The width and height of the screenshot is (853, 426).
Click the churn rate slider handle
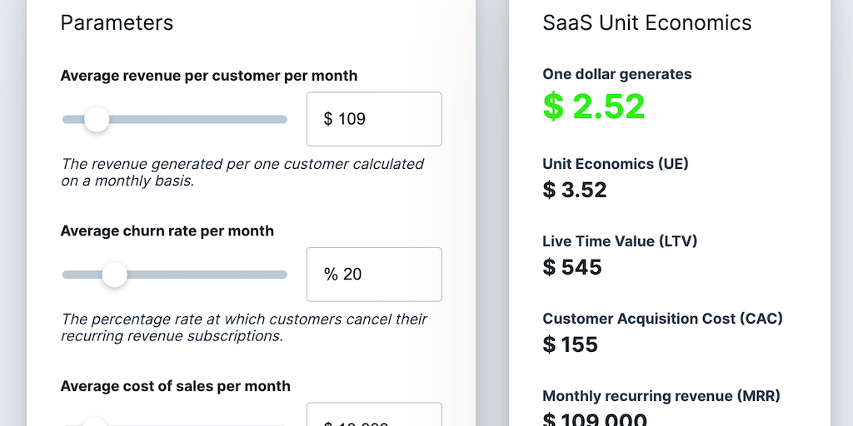(x=114, y=275)
